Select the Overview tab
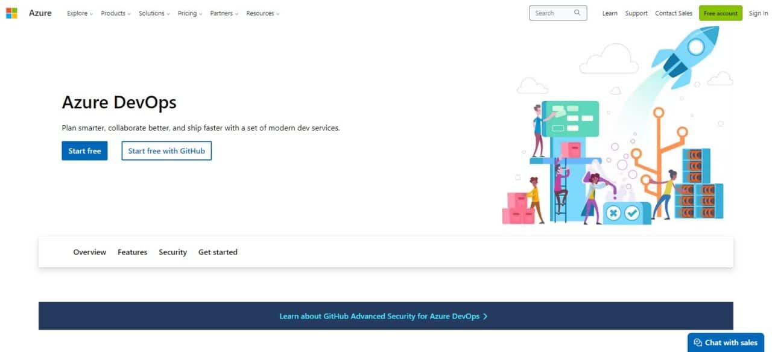Screen dimensions: 772x352 coord(90,252)
